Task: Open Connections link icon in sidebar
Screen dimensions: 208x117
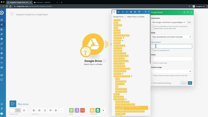Action: pos(2,34)
